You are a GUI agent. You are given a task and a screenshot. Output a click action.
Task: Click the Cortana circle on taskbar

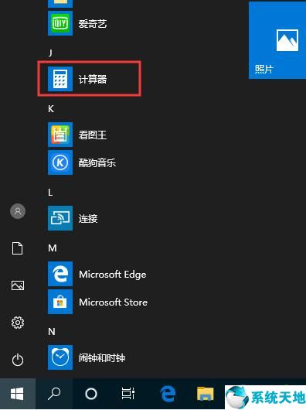91,394
